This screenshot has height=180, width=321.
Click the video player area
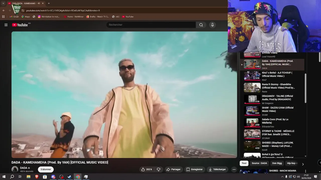tap(124, 94)
